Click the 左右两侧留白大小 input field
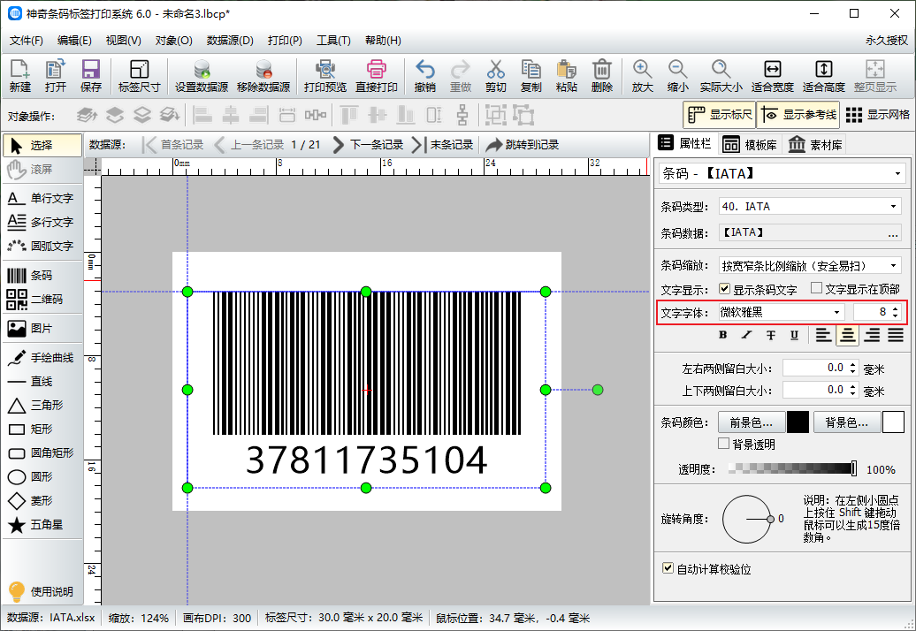 click(x=813, y=368)
